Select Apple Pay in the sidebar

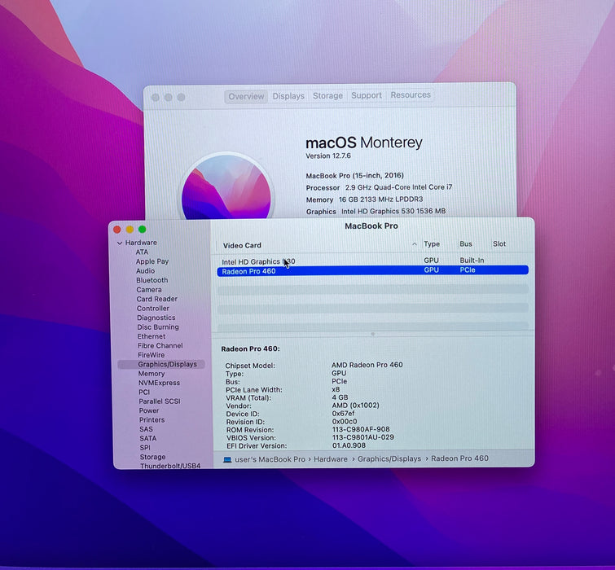coord(152,261)
